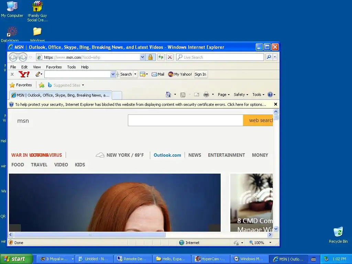Click the 8 CMD Commands article thumbnail
The image size is (352, 264).
pyautogui.click(x=251, y=202)
